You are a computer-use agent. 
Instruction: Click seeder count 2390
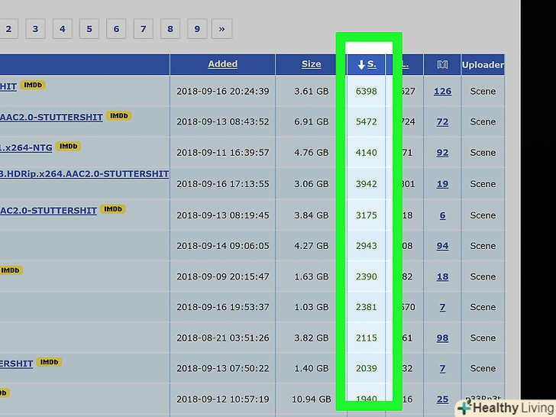367,277
